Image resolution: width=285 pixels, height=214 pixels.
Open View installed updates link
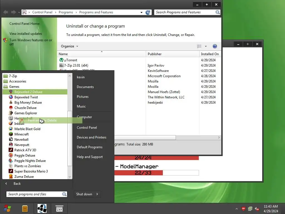26,34
